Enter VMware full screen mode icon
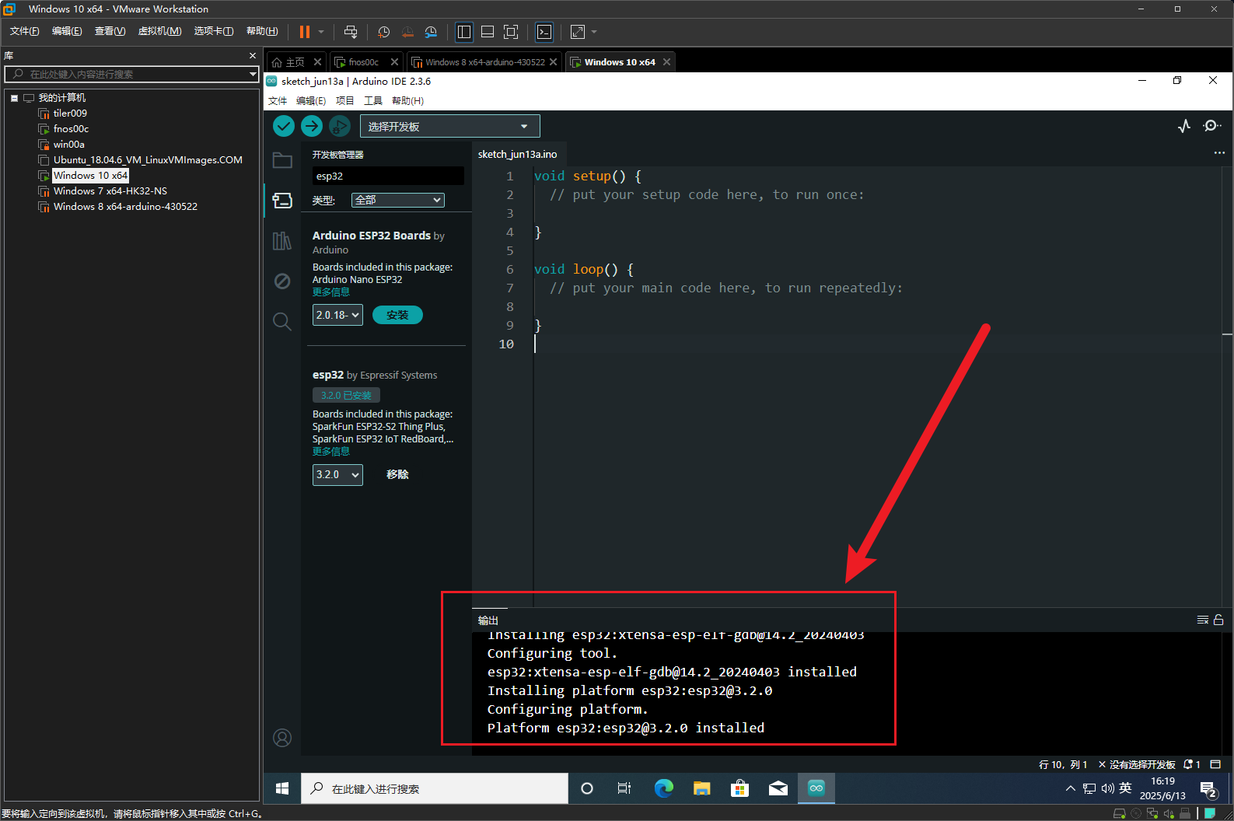 click(511, 32)
